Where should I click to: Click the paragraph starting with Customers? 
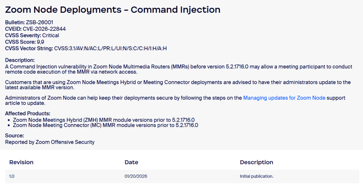coord(177,85)
